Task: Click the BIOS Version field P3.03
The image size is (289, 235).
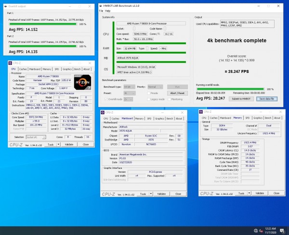Action: (x=151, y=158)
